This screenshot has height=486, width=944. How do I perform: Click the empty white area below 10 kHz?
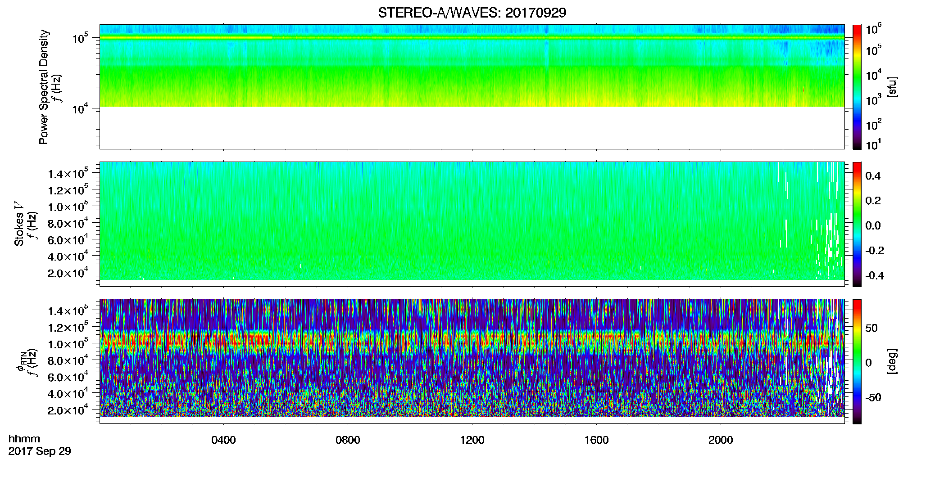click(x=472, y=127)
